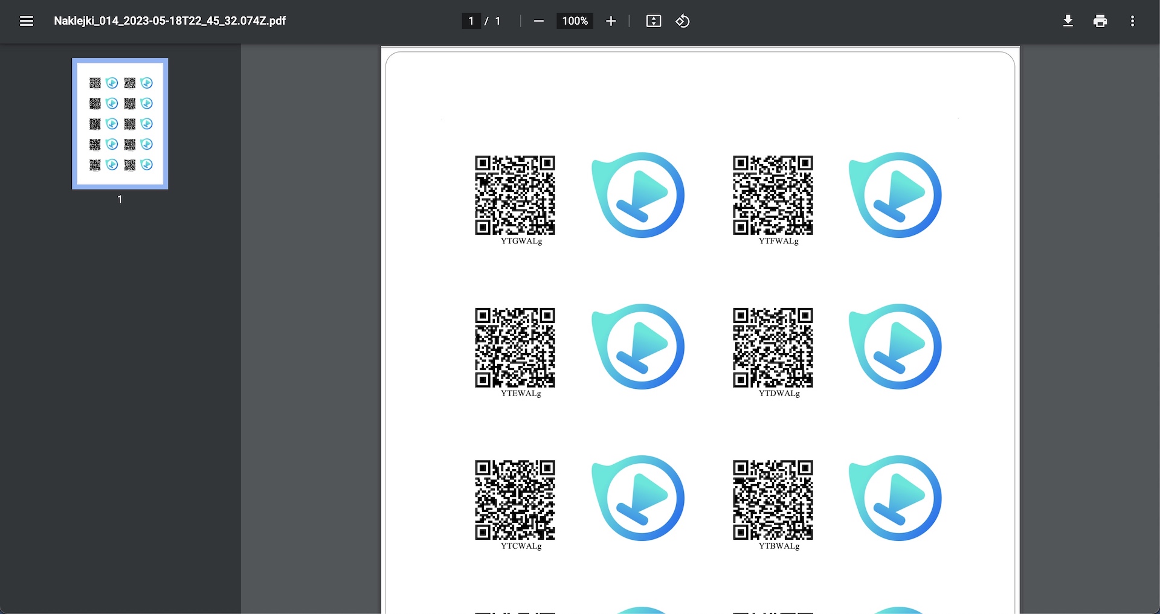
Task: Download the PDF file
Action: (x=1068, y=21)
